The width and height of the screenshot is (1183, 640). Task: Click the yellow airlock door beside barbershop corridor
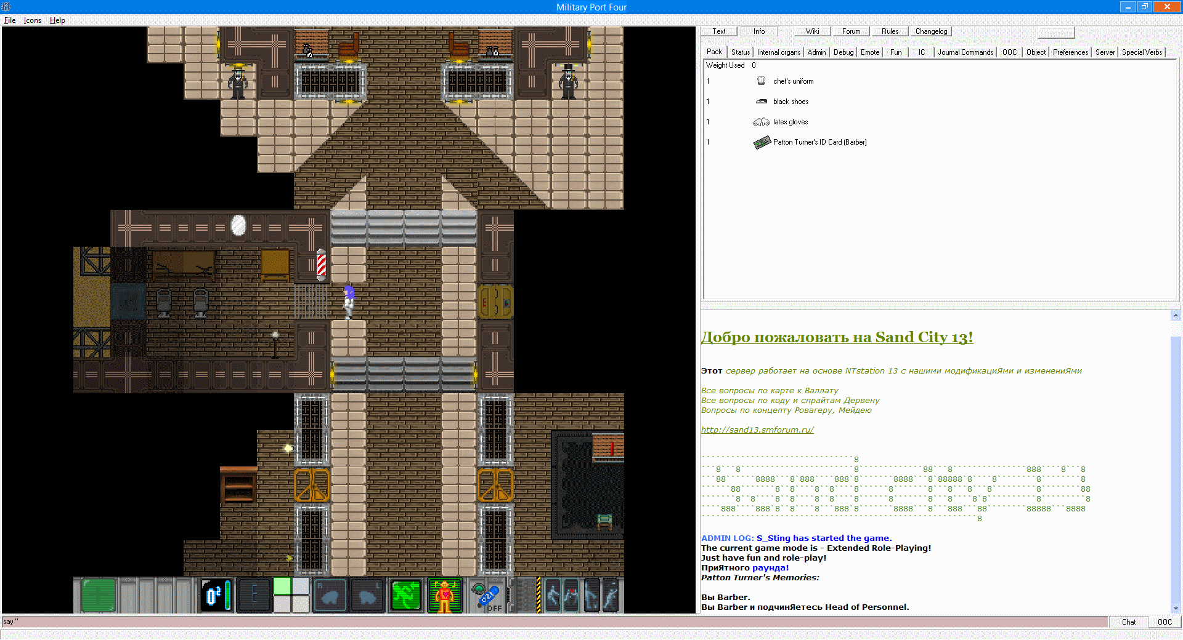pyautogui.click(x=495, y=302)
